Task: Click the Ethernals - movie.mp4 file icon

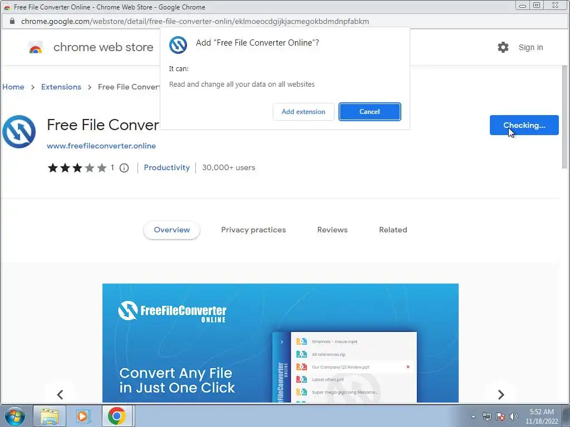Action: click(x=301, y=341)
